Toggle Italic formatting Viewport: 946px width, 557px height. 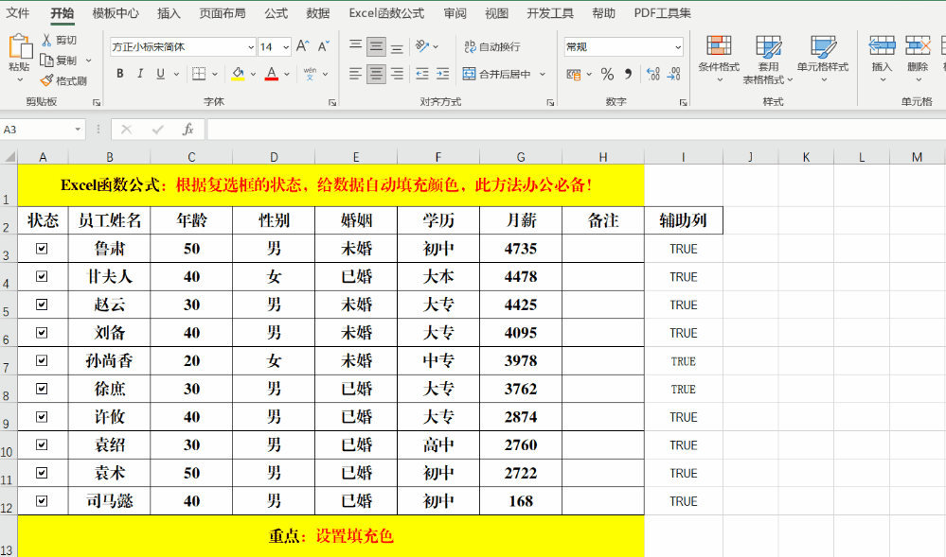pyautogui.click(x=140, y=74)
